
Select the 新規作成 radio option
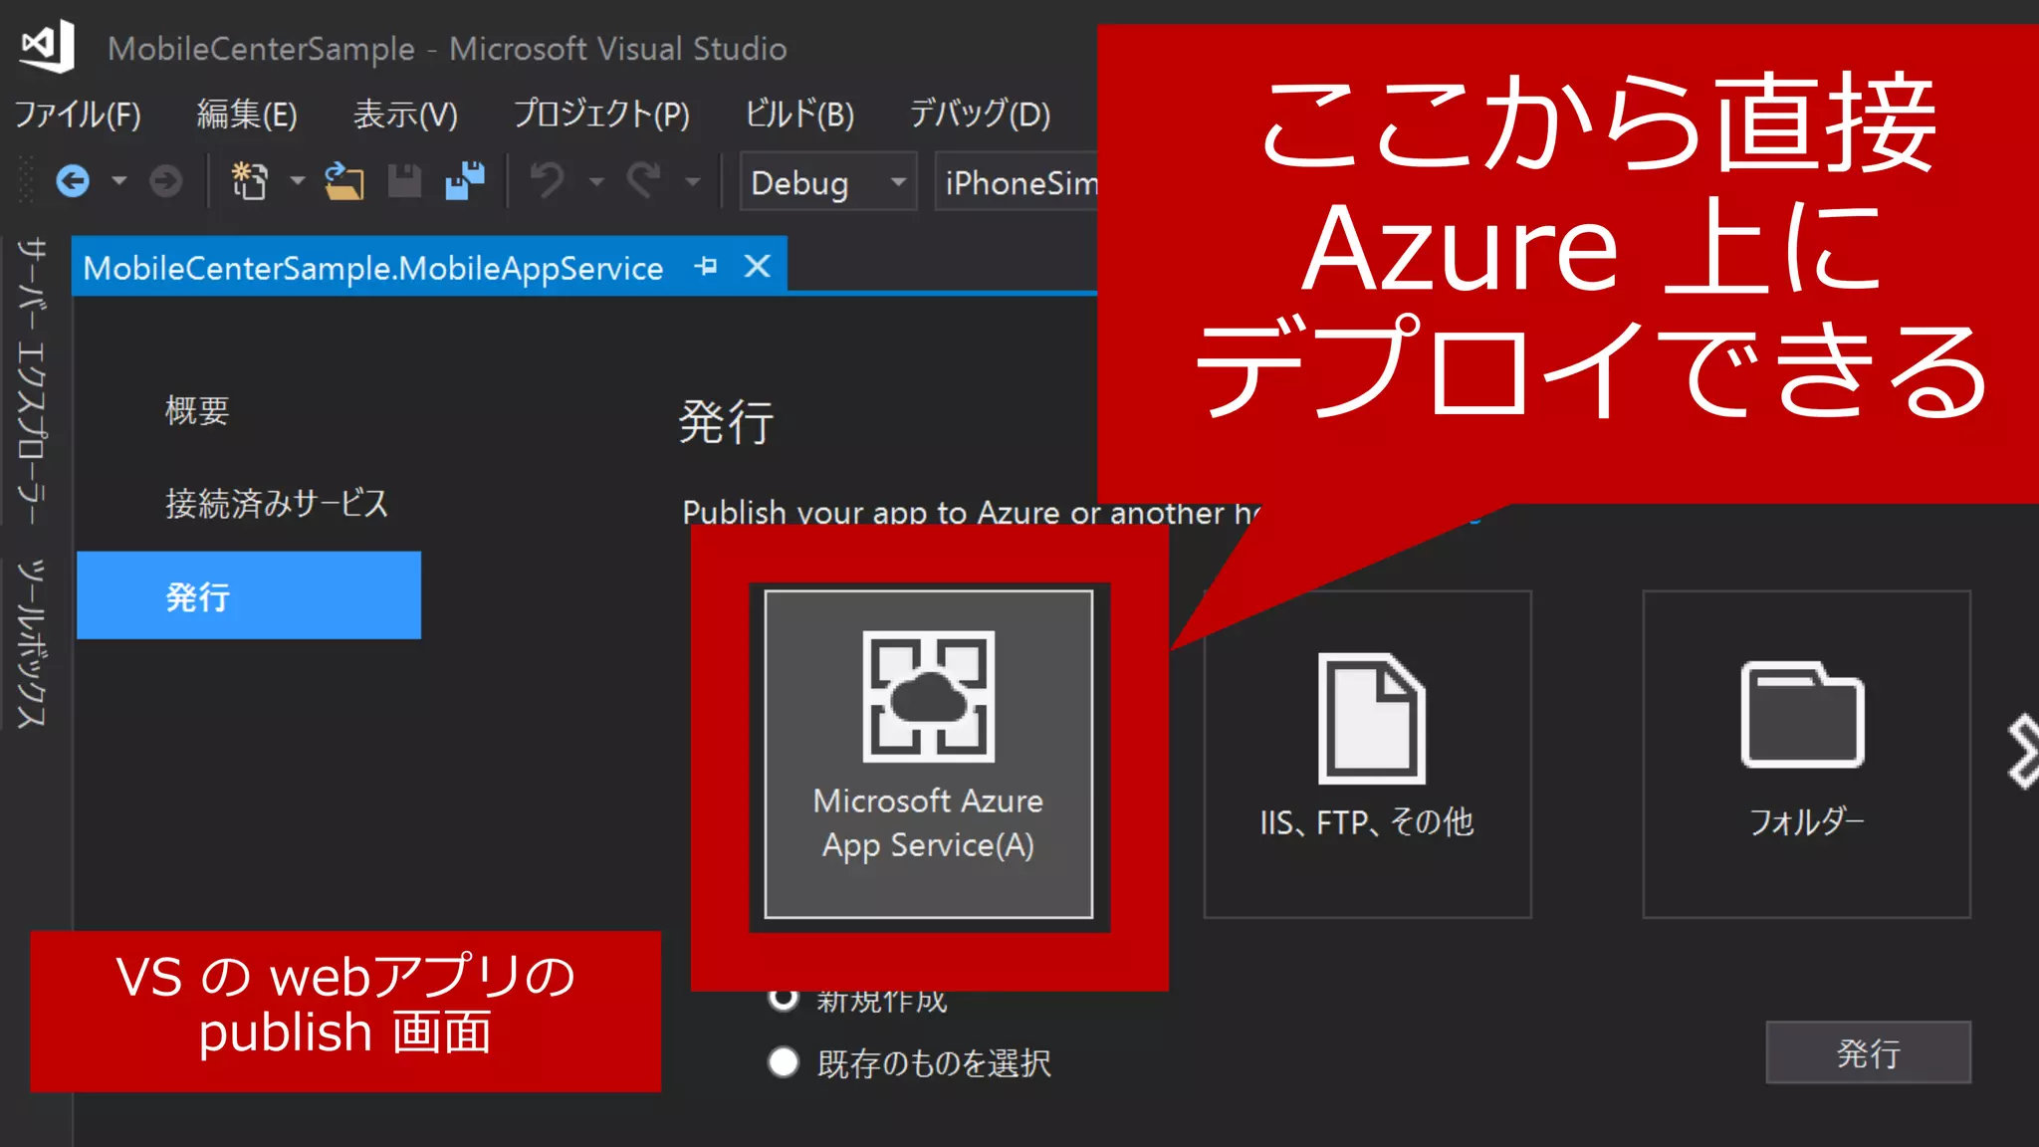coord(784,998)
